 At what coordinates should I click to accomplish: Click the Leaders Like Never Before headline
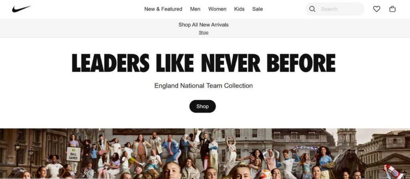point(203,63)
